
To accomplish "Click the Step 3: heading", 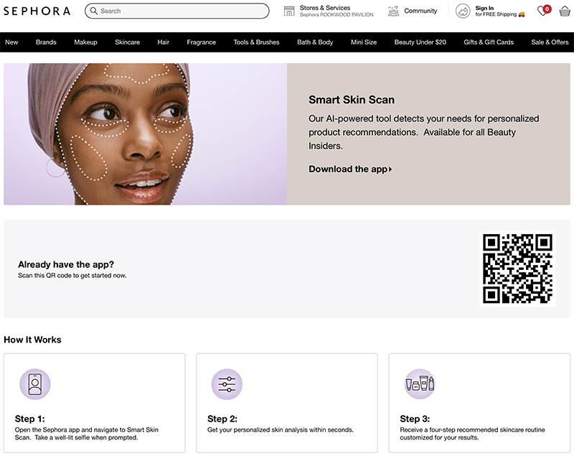I will [x=415, y=419].
